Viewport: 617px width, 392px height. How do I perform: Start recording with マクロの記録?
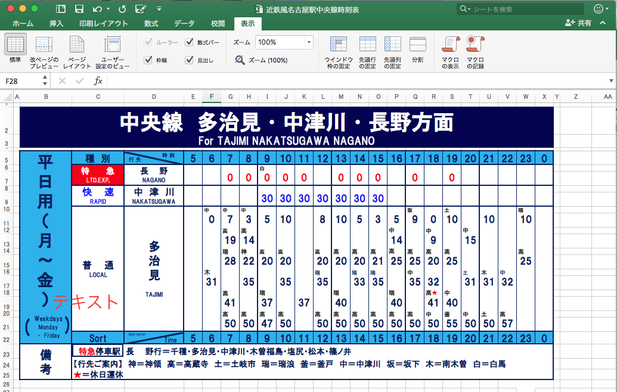click(475, 45)
